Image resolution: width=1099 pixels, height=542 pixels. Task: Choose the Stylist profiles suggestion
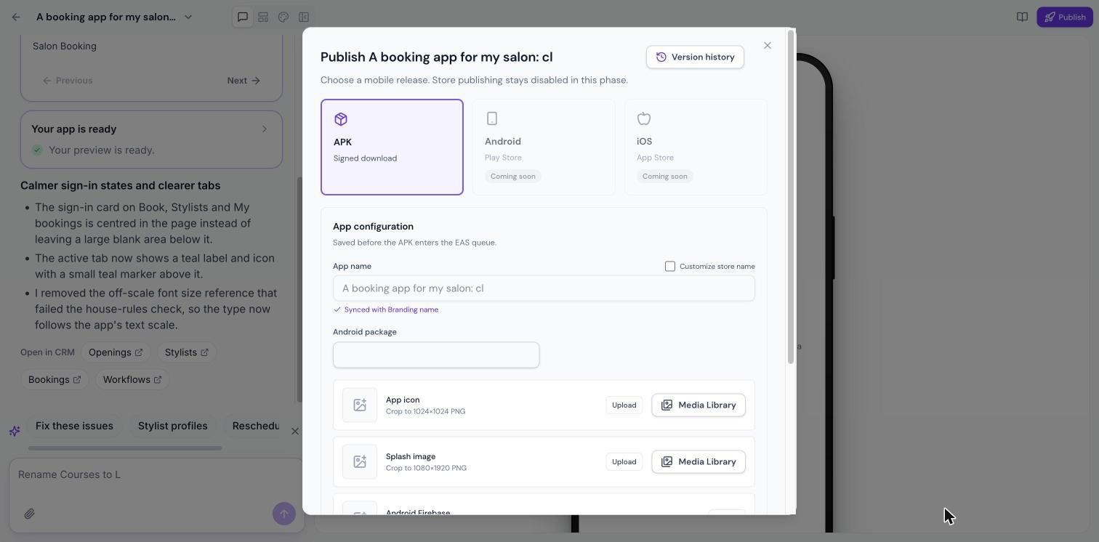point(173,426)
